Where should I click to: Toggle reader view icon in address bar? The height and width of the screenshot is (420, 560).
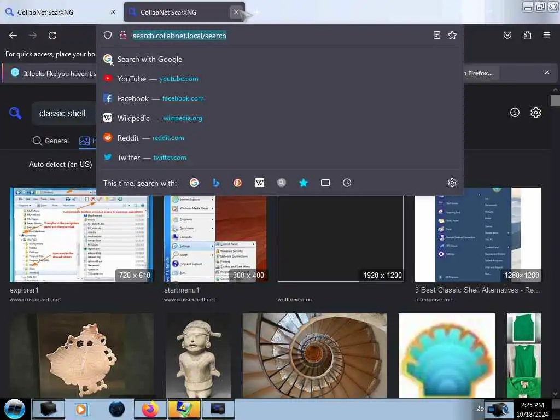point(436,35)
